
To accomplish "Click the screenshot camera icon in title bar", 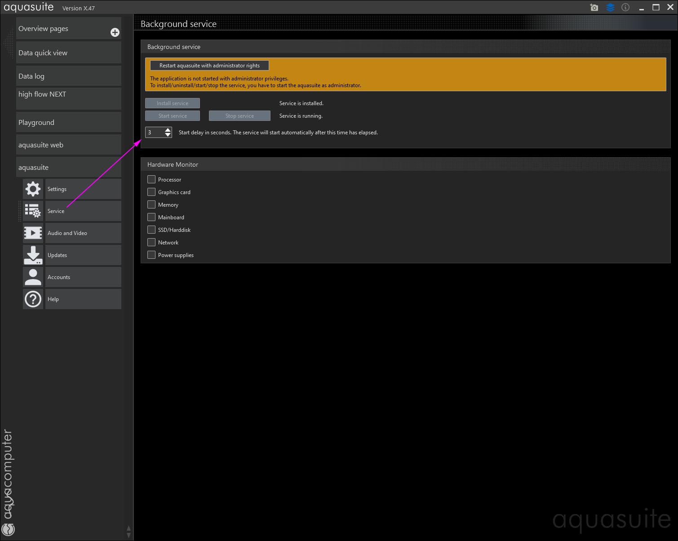I will (594, 8).
